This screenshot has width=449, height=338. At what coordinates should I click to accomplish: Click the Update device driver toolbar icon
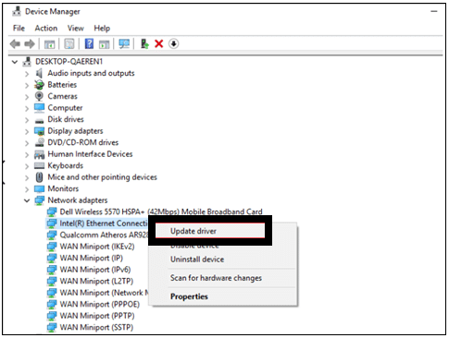[144, 43]
